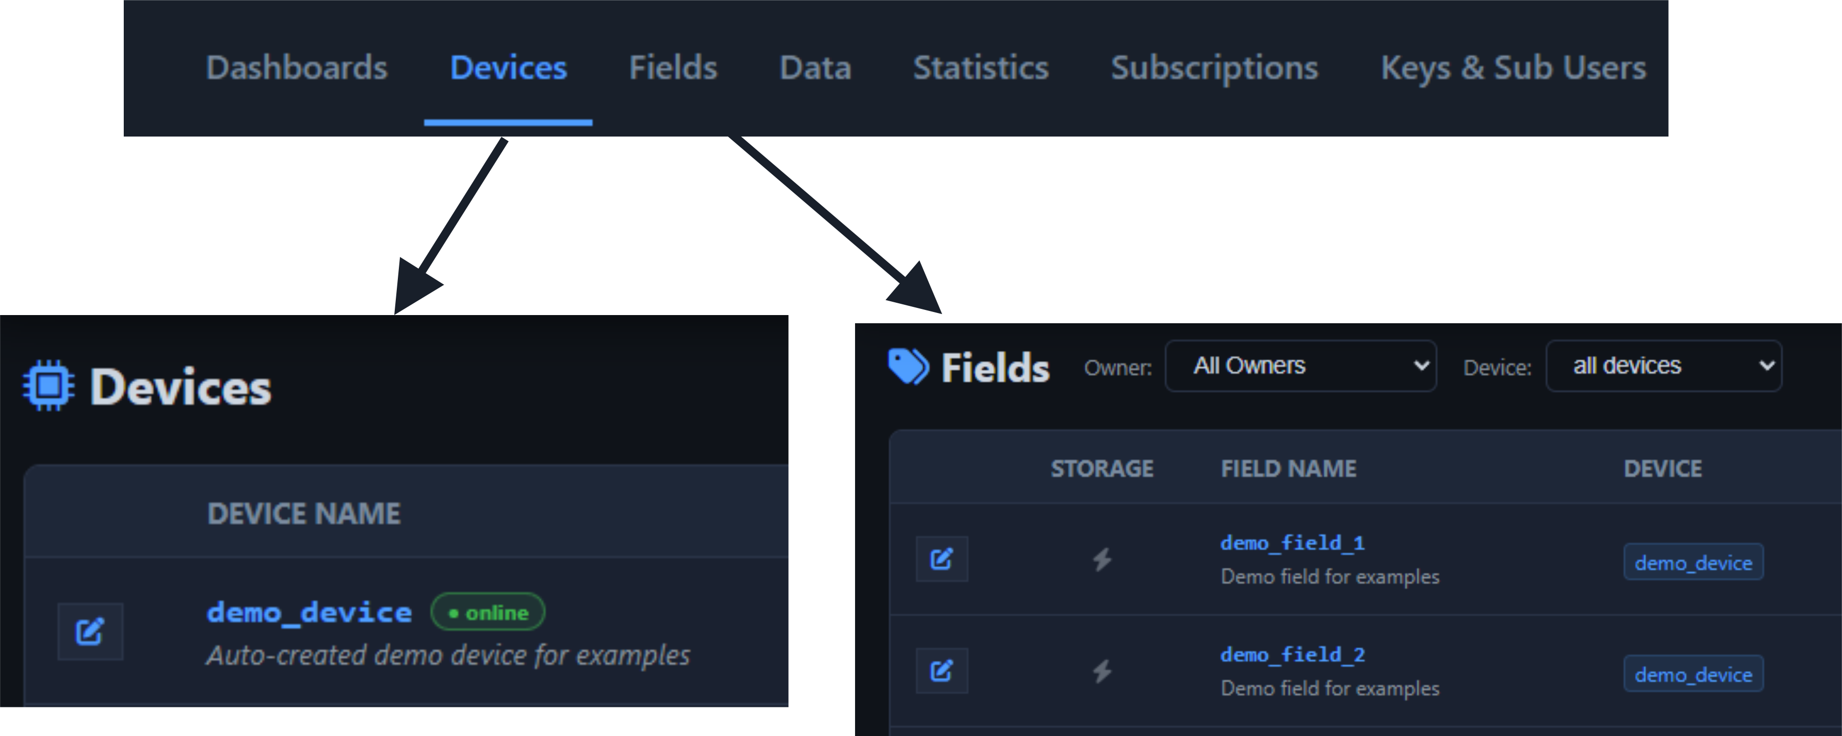Open Keys & Sub Users tab
This screenshot has height=736, width=1842.
(1513, 70)
